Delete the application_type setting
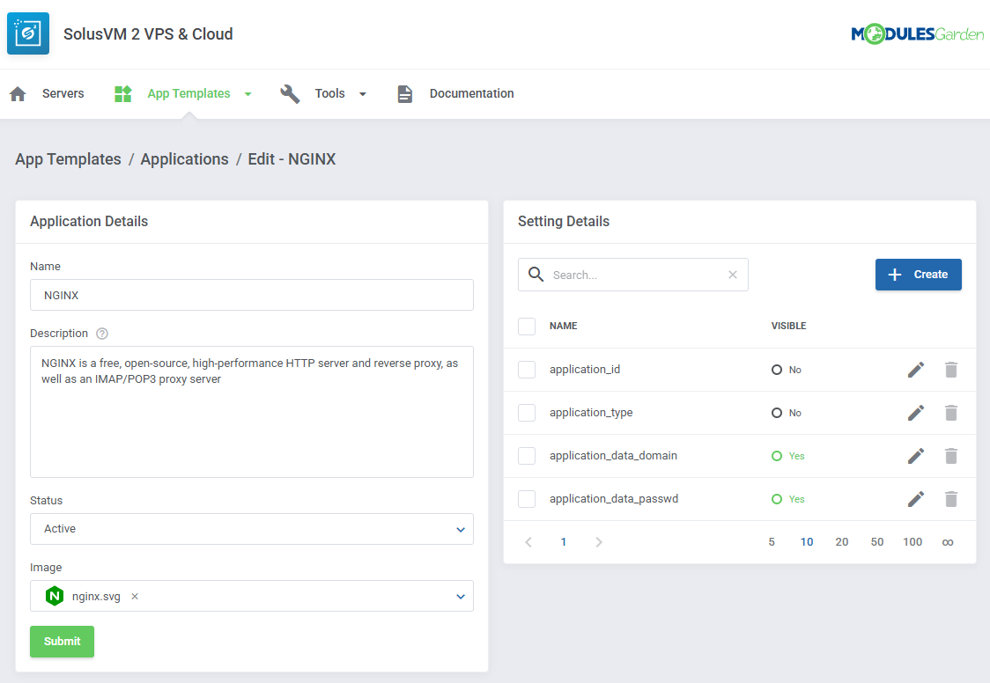The width and height of the screenshot is (990, 683). (x=951, y=413)
